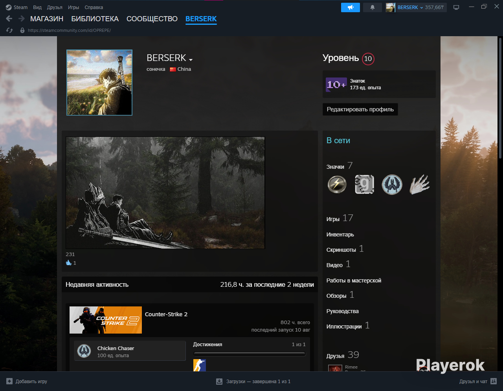Switch to the БИБЛИОТЕКА tab

pyautogui.click(x=95, y=19)
